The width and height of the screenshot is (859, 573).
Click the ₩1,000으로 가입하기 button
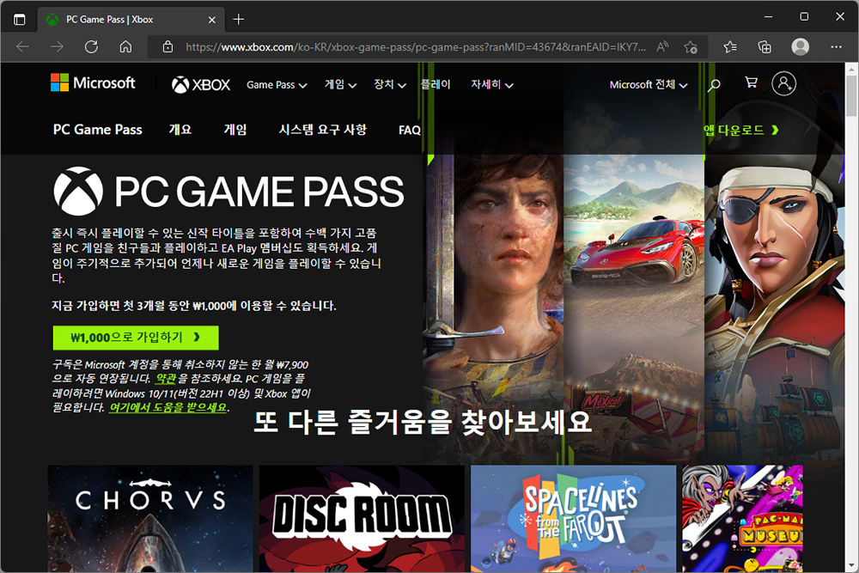pyautogui.click(x=136, y=338)
